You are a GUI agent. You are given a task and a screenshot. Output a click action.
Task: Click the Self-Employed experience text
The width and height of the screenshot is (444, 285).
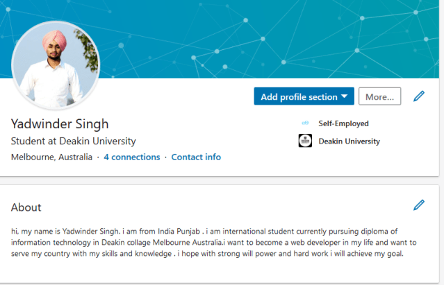343,123
